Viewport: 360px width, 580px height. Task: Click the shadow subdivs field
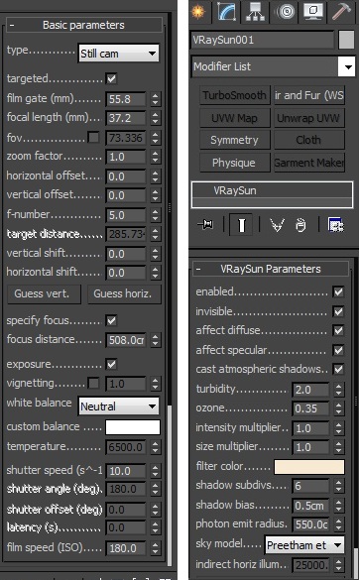click(x=310, y=486)
